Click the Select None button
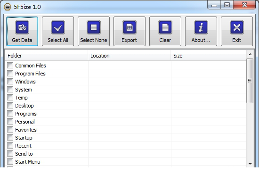 click(x=94, y=31)
